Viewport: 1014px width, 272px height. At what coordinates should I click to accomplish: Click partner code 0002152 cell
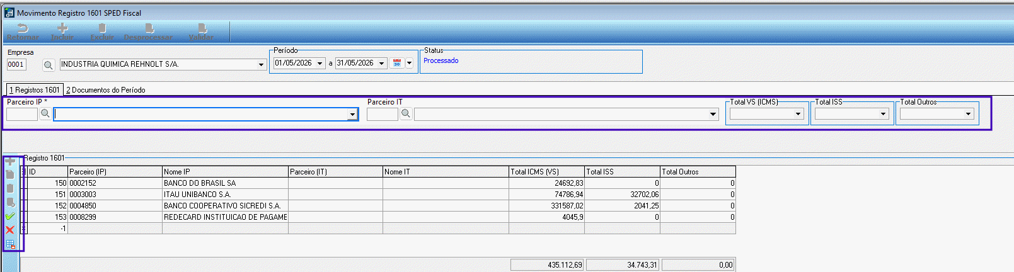(x=115, y=183)
